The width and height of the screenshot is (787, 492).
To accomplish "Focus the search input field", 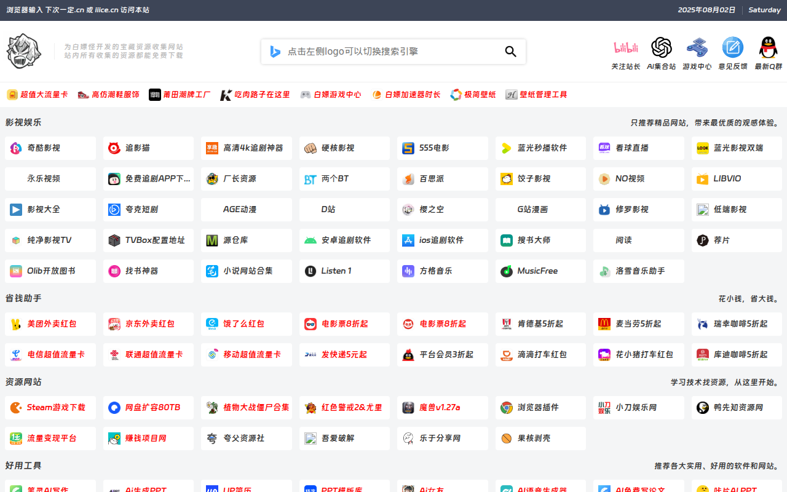I will tap(392, 52).
